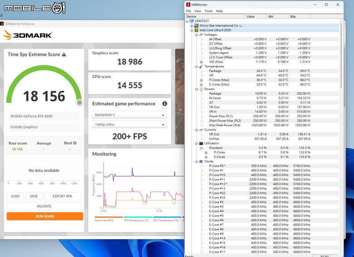This screenshot has width=354, height=257.
Task: Click the Frame rate (FPS) legend color bar
Action: 108,217
